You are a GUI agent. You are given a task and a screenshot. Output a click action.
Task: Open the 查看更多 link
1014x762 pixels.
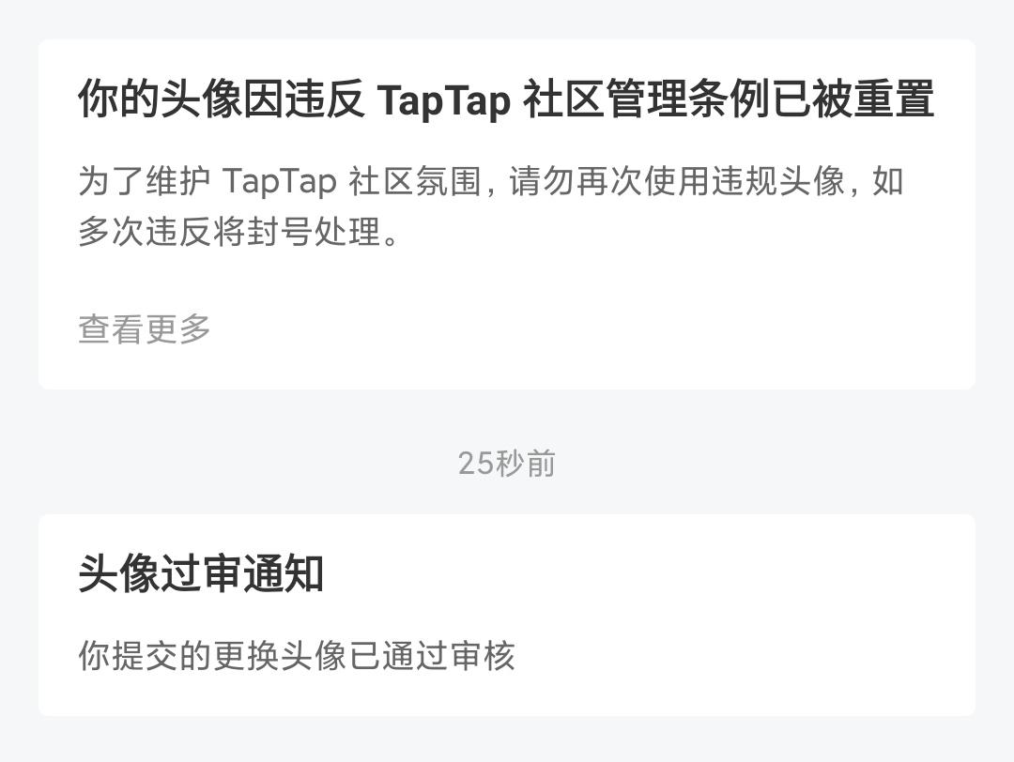[145, 329]
